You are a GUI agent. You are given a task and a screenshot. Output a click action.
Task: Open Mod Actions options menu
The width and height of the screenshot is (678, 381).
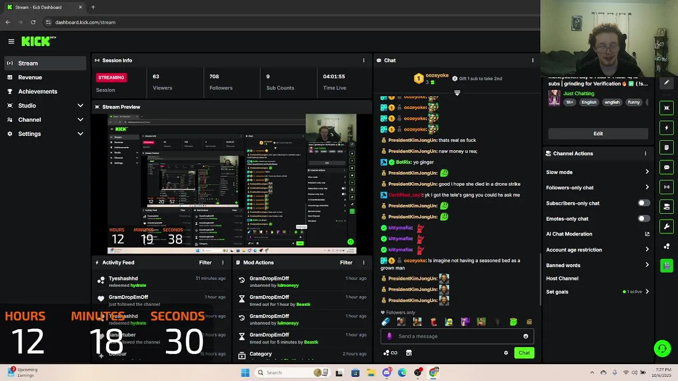pos(363,262)
